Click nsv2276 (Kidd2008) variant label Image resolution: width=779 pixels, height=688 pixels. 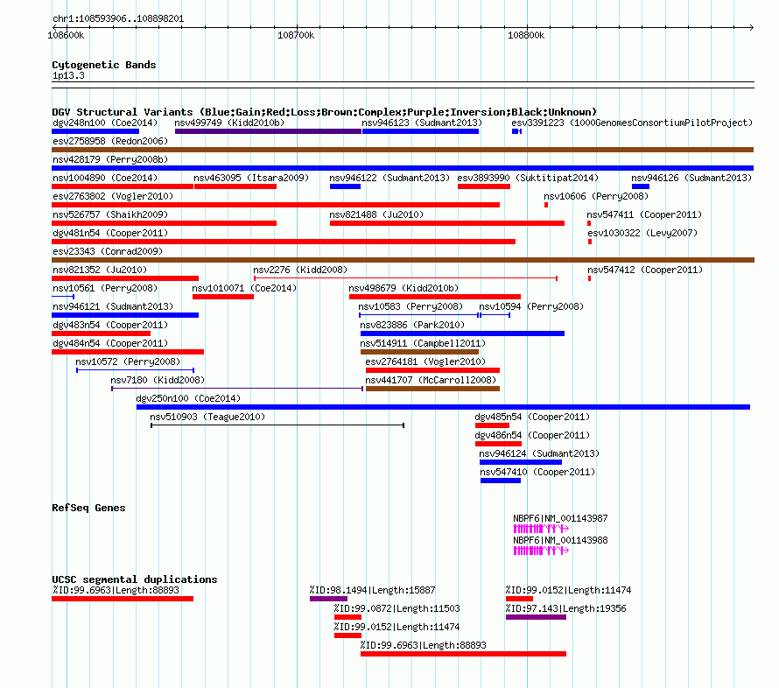pos(300,270)
